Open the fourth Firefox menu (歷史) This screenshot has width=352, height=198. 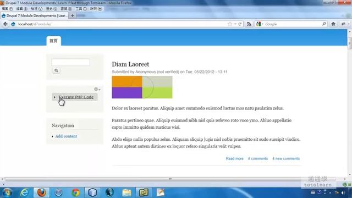tap(51, 9)
